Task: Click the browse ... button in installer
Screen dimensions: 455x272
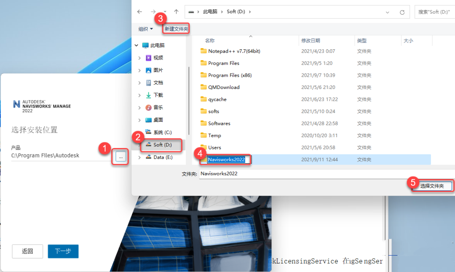Action: 120,157
